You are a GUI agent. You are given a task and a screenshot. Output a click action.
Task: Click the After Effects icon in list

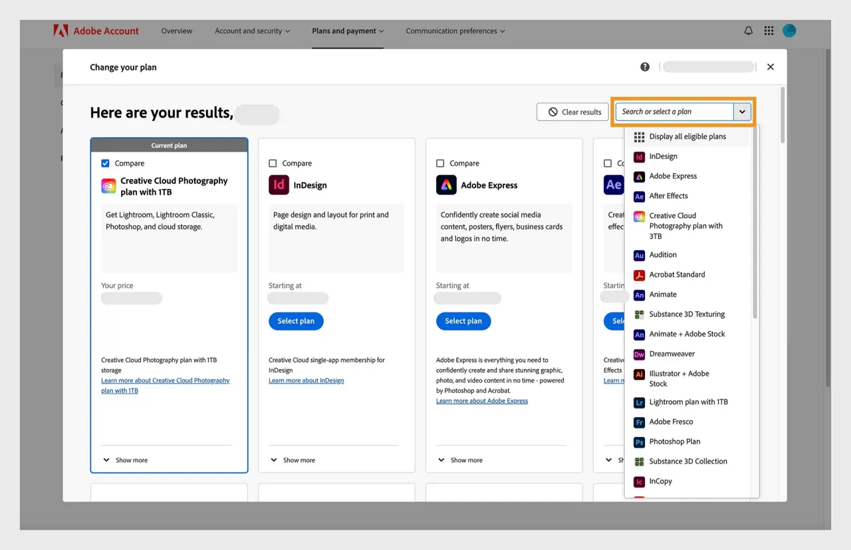click(x=639, y=196)
